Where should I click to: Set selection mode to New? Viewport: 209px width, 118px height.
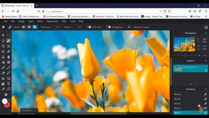click(24, 27)
